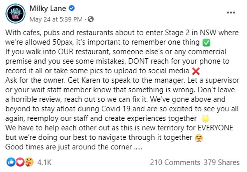Open the May 24 post timestamp

pyautogui.click(x=55, y=18)
